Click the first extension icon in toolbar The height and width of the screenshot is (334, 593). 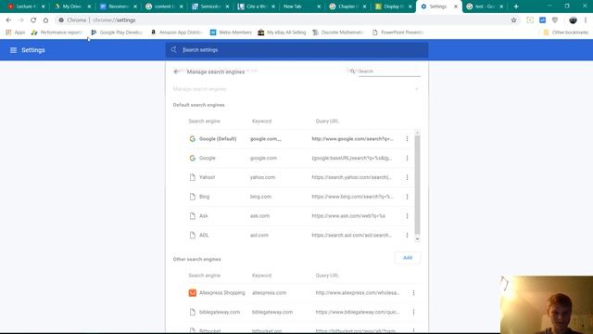click(530, 20)
